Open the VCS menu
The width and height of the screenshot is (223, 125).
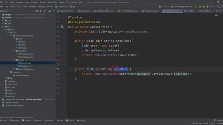point(67,2)
